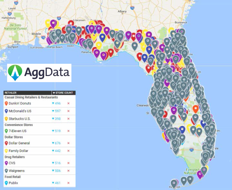This screenshot has width=232, height=190.
Task: Expand the 496 store count dropdown for Dunkin' Donuts
Action: [x=56, y=103]
